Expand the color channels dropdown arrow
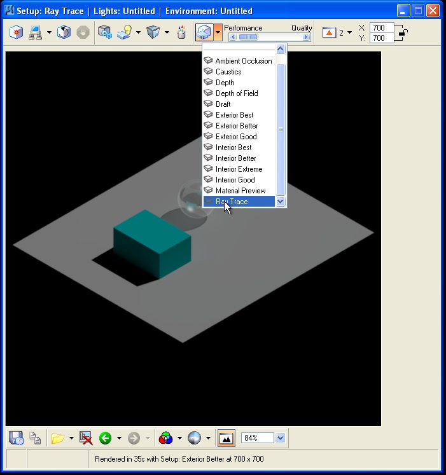 coord(179,438)
